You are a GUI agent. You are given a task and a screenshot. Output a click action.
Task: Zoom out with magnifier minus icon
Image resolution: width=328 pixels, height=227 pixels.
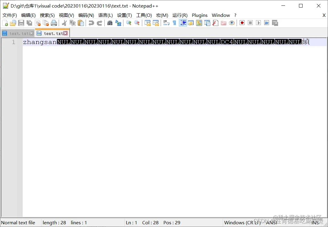click(x=137, y=23)
